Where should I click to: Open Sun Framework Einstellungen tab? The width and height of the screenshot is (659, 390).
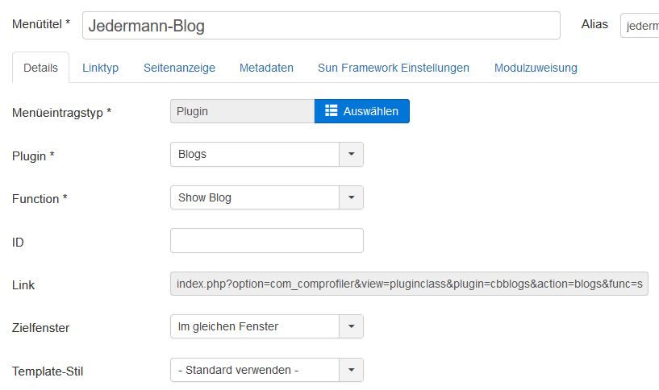[x=394, y=68]
